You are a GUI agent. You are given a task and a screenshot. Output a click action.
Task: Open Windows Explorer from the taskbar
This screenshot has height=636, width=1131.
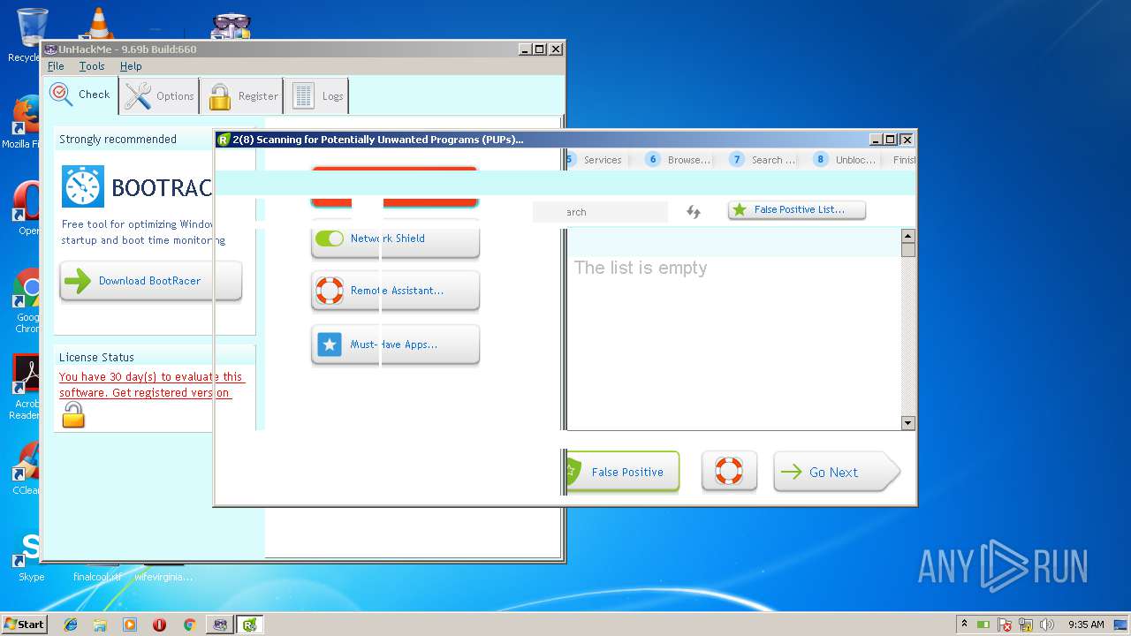[x=101, y=625]
